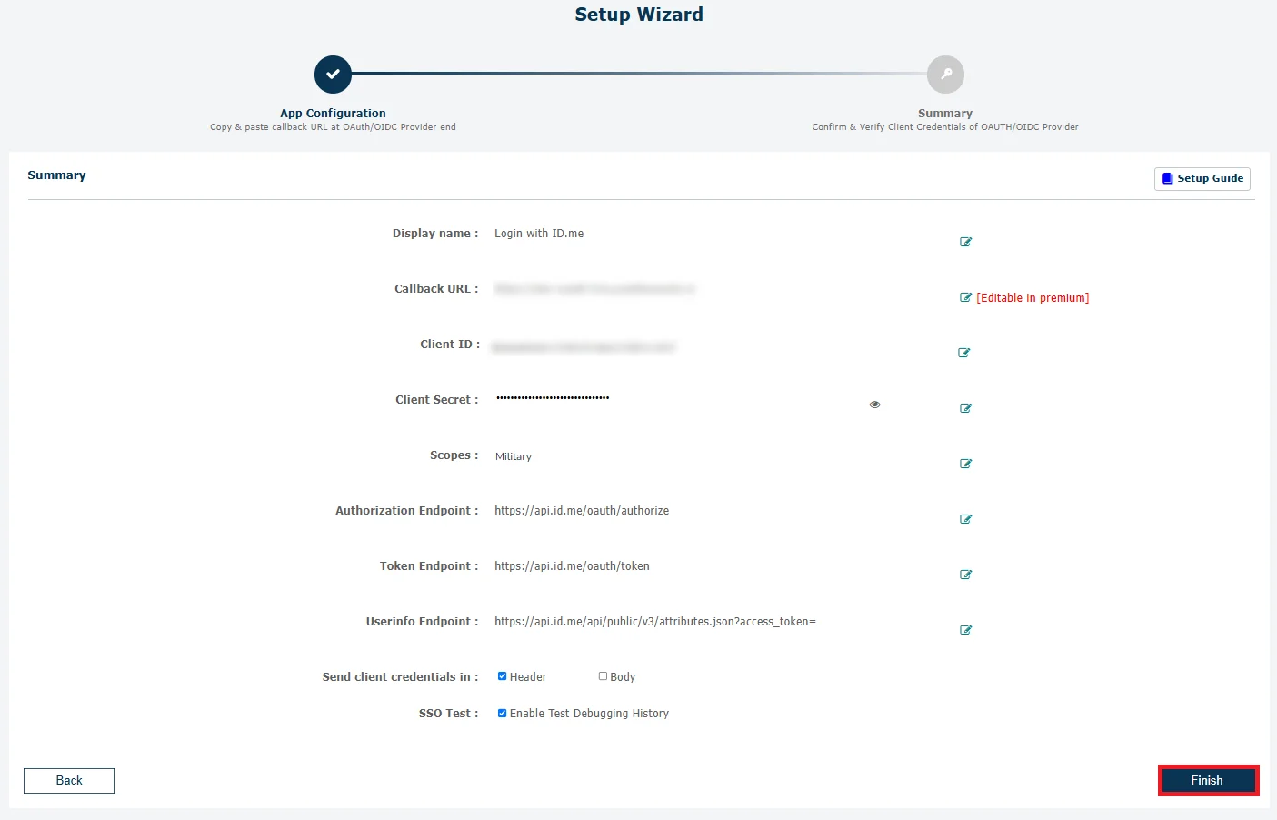The height and width of the screenshot is (820, 1277).
Task: Click the masked Client Secret dots
Action: [x=553, y=398]
